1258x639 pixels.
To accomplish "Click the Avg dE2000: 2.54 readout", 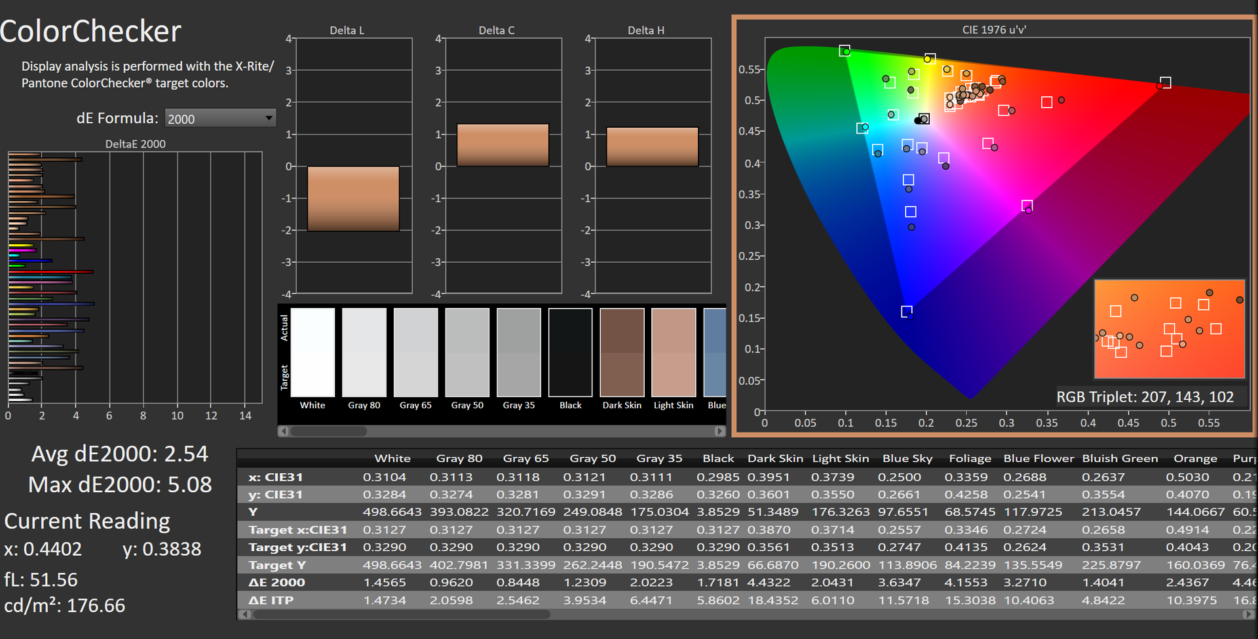I will pos(120,454).
